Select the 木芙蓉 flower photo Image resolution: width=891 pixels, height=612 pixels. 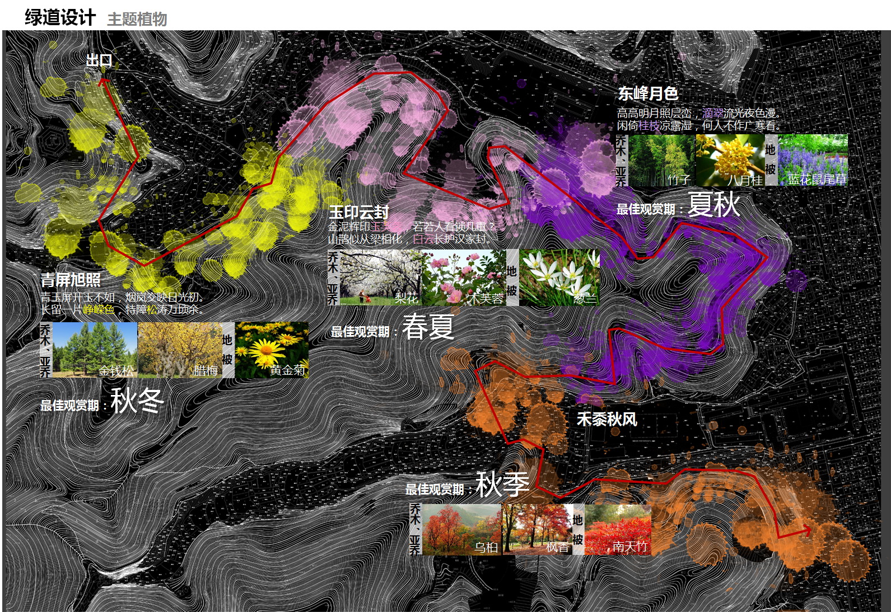coord(464,277)
